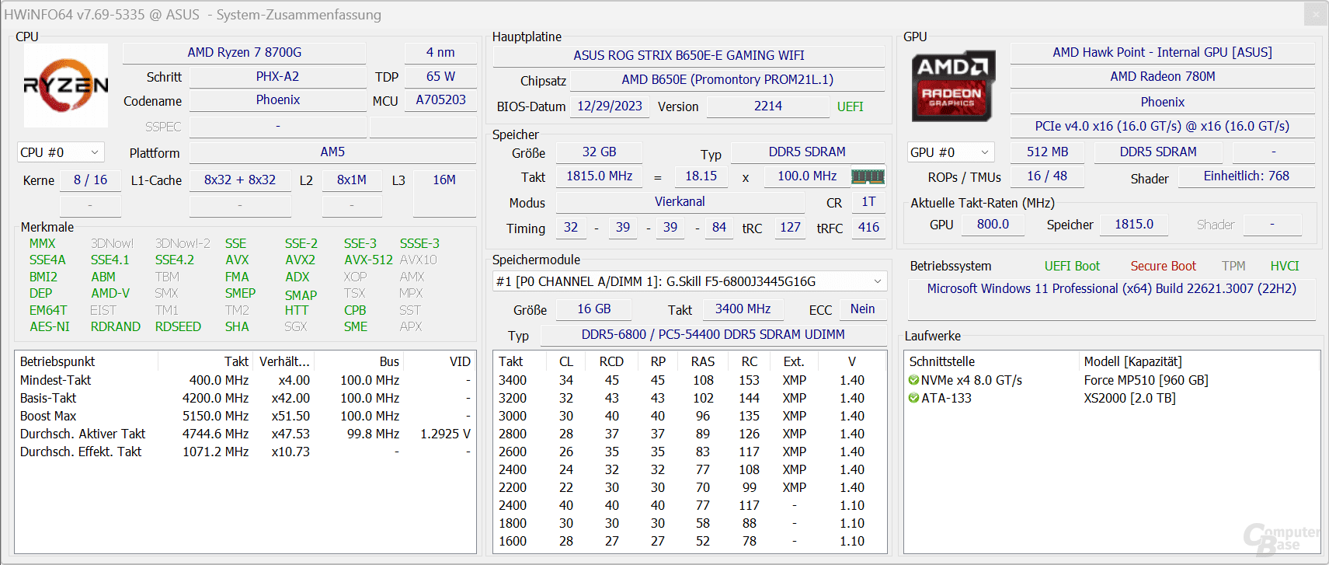Click the HVCI status label
Image resolution: width=1329 pixels, height=565 pixels.
tap(1285, 266)
